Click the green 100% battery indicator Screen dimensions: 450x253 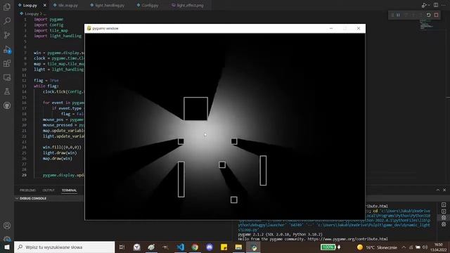pos(328,247)
